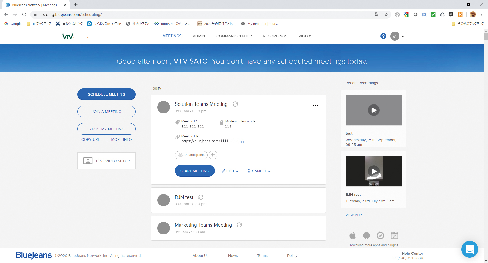
Task: Open Test Video Setup
Action: click(106, 161)
